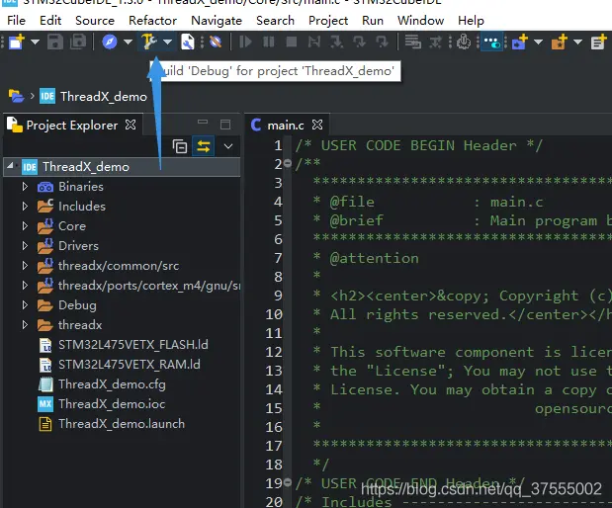Screen dimensions: 612x508
Task: Click the Terminate (stop) debug icon
Action: click(x=292, y=42)
